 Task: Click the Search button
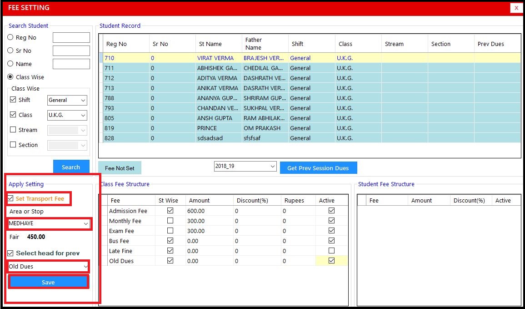point(71,167)
